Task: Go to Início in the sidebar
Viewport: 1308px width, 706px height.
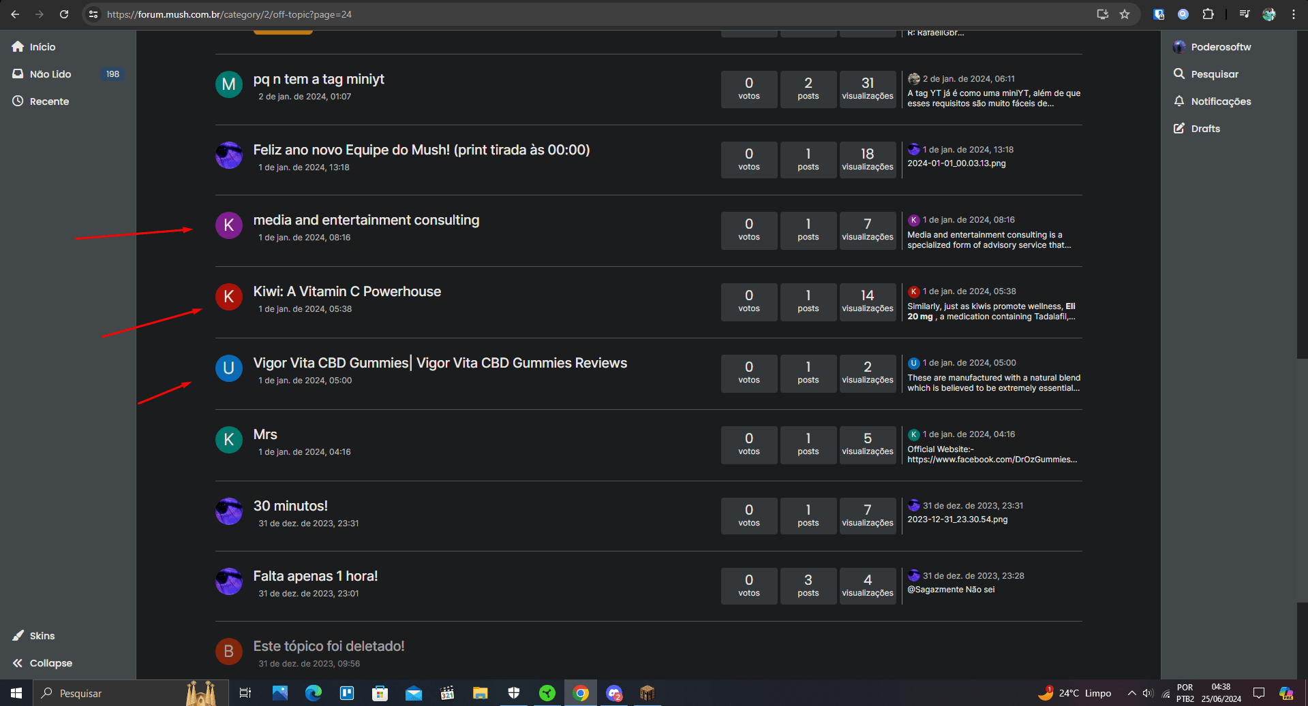Action: tap(34, 47)
